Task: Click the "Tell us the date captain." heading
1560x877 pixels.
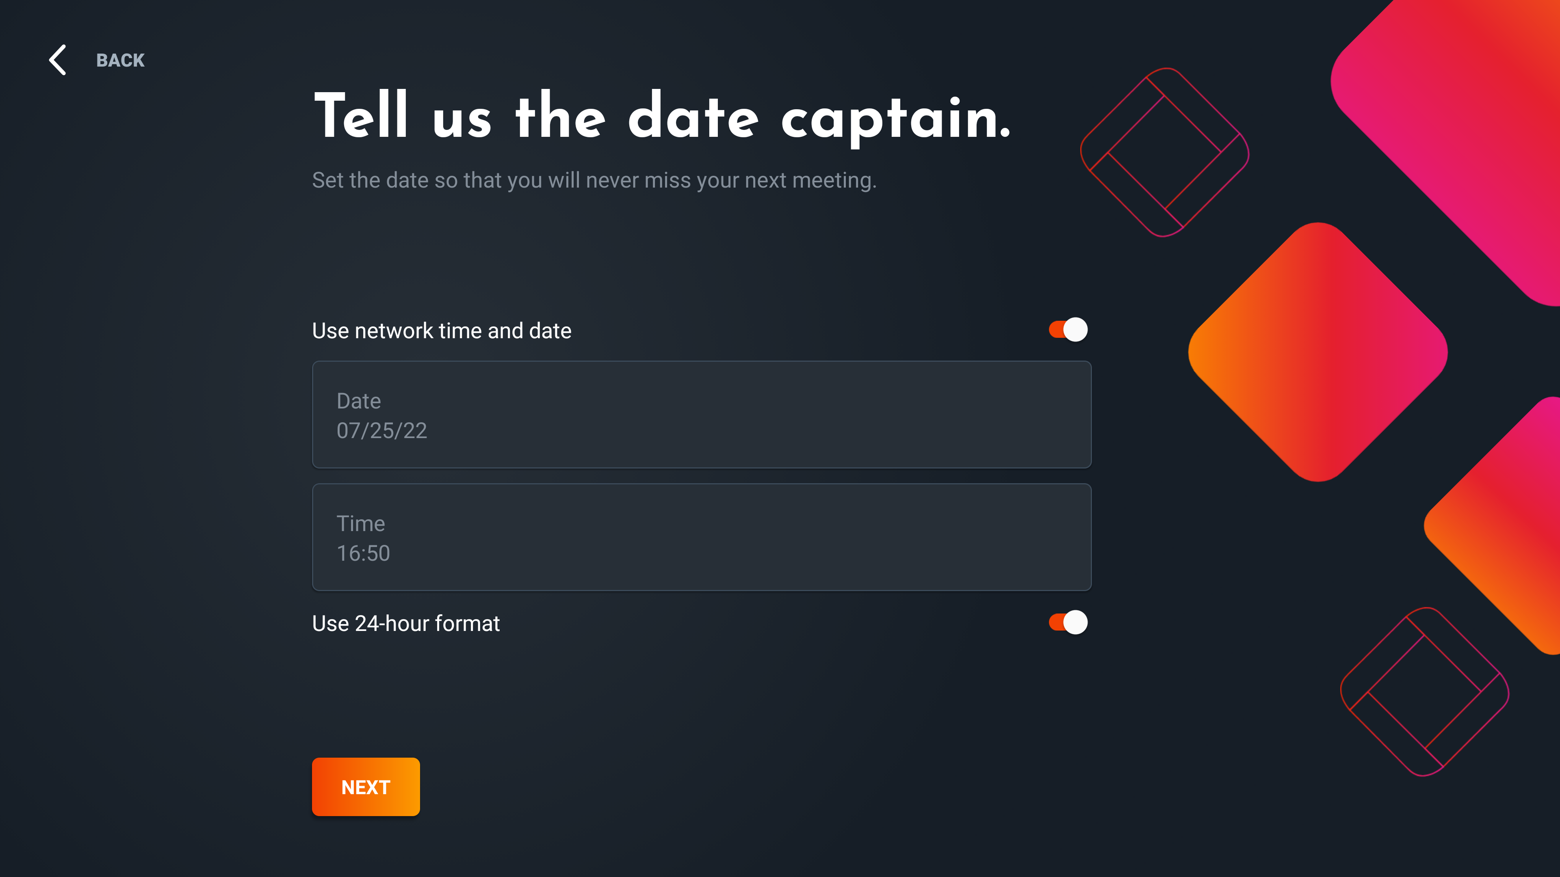Action: (x=663, y=117)
